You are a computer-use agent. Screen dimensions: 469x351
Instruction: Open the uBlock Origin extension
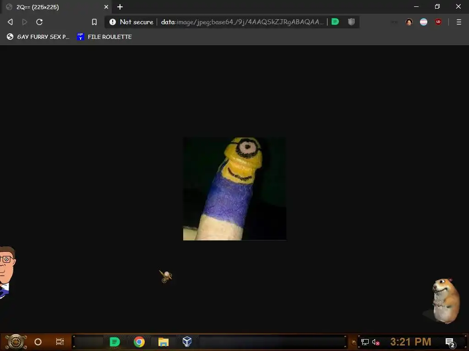coord(438,22)
